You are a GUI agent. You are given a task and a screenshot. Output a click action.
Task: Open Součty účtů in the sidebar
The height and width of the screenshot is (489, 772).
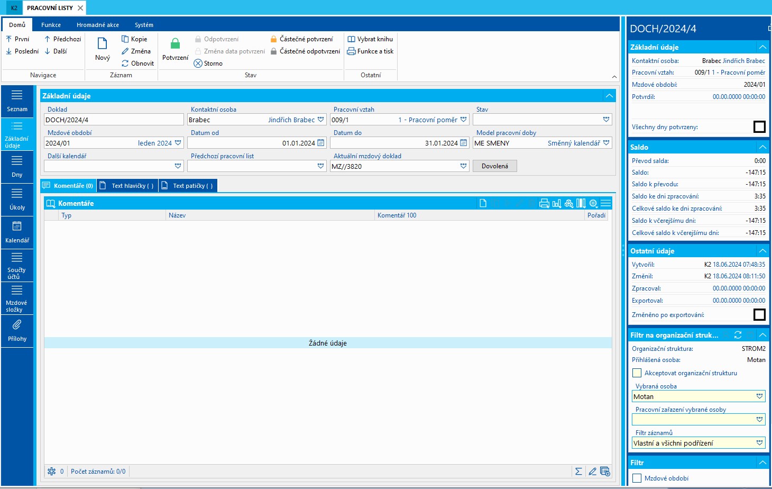click(17, 265)
